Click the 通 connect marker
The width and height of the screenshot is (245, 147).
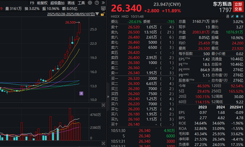[x=228, y=16]
